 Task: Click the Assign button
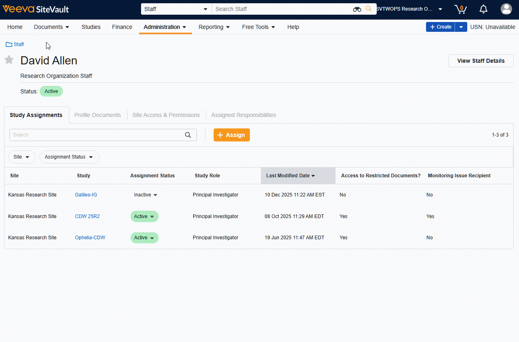(232, 135)
